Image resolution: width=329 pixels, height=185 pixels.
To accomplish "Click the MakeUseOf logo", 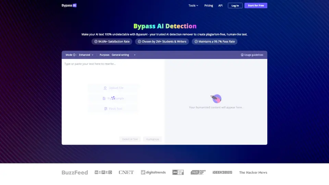I will point(198,172).
